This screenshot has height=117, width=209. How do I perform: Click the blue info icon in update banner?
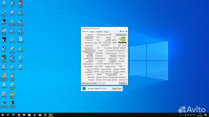point(84,88)
